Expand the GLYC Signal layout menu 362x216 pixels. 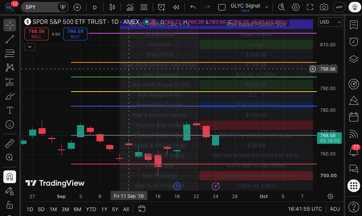click(267, 7)
